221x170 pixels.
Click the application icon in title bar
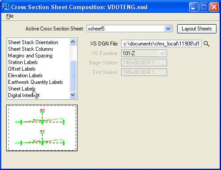tap(6, 7)
